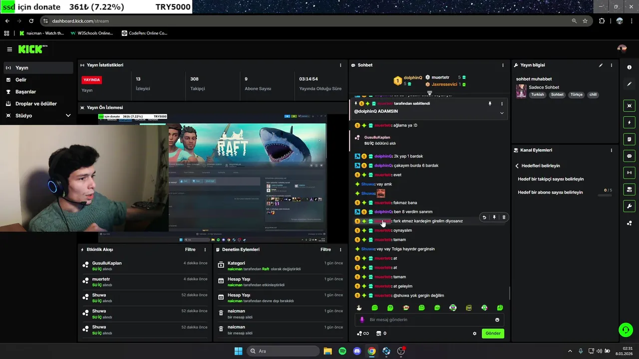This screenshot has width=639, height=359.
Task: Click into the Bir mesaj gönderin field
Action: point(429,320)
